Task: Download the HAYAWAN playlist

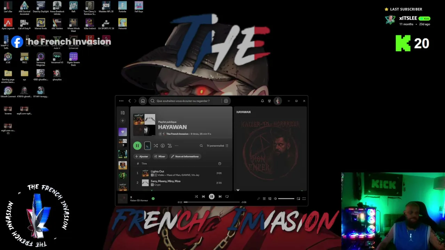Action: coord(162,146)
